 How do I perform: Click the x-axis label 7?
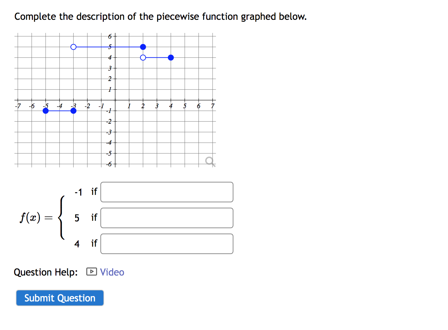(x=213, y=106)
